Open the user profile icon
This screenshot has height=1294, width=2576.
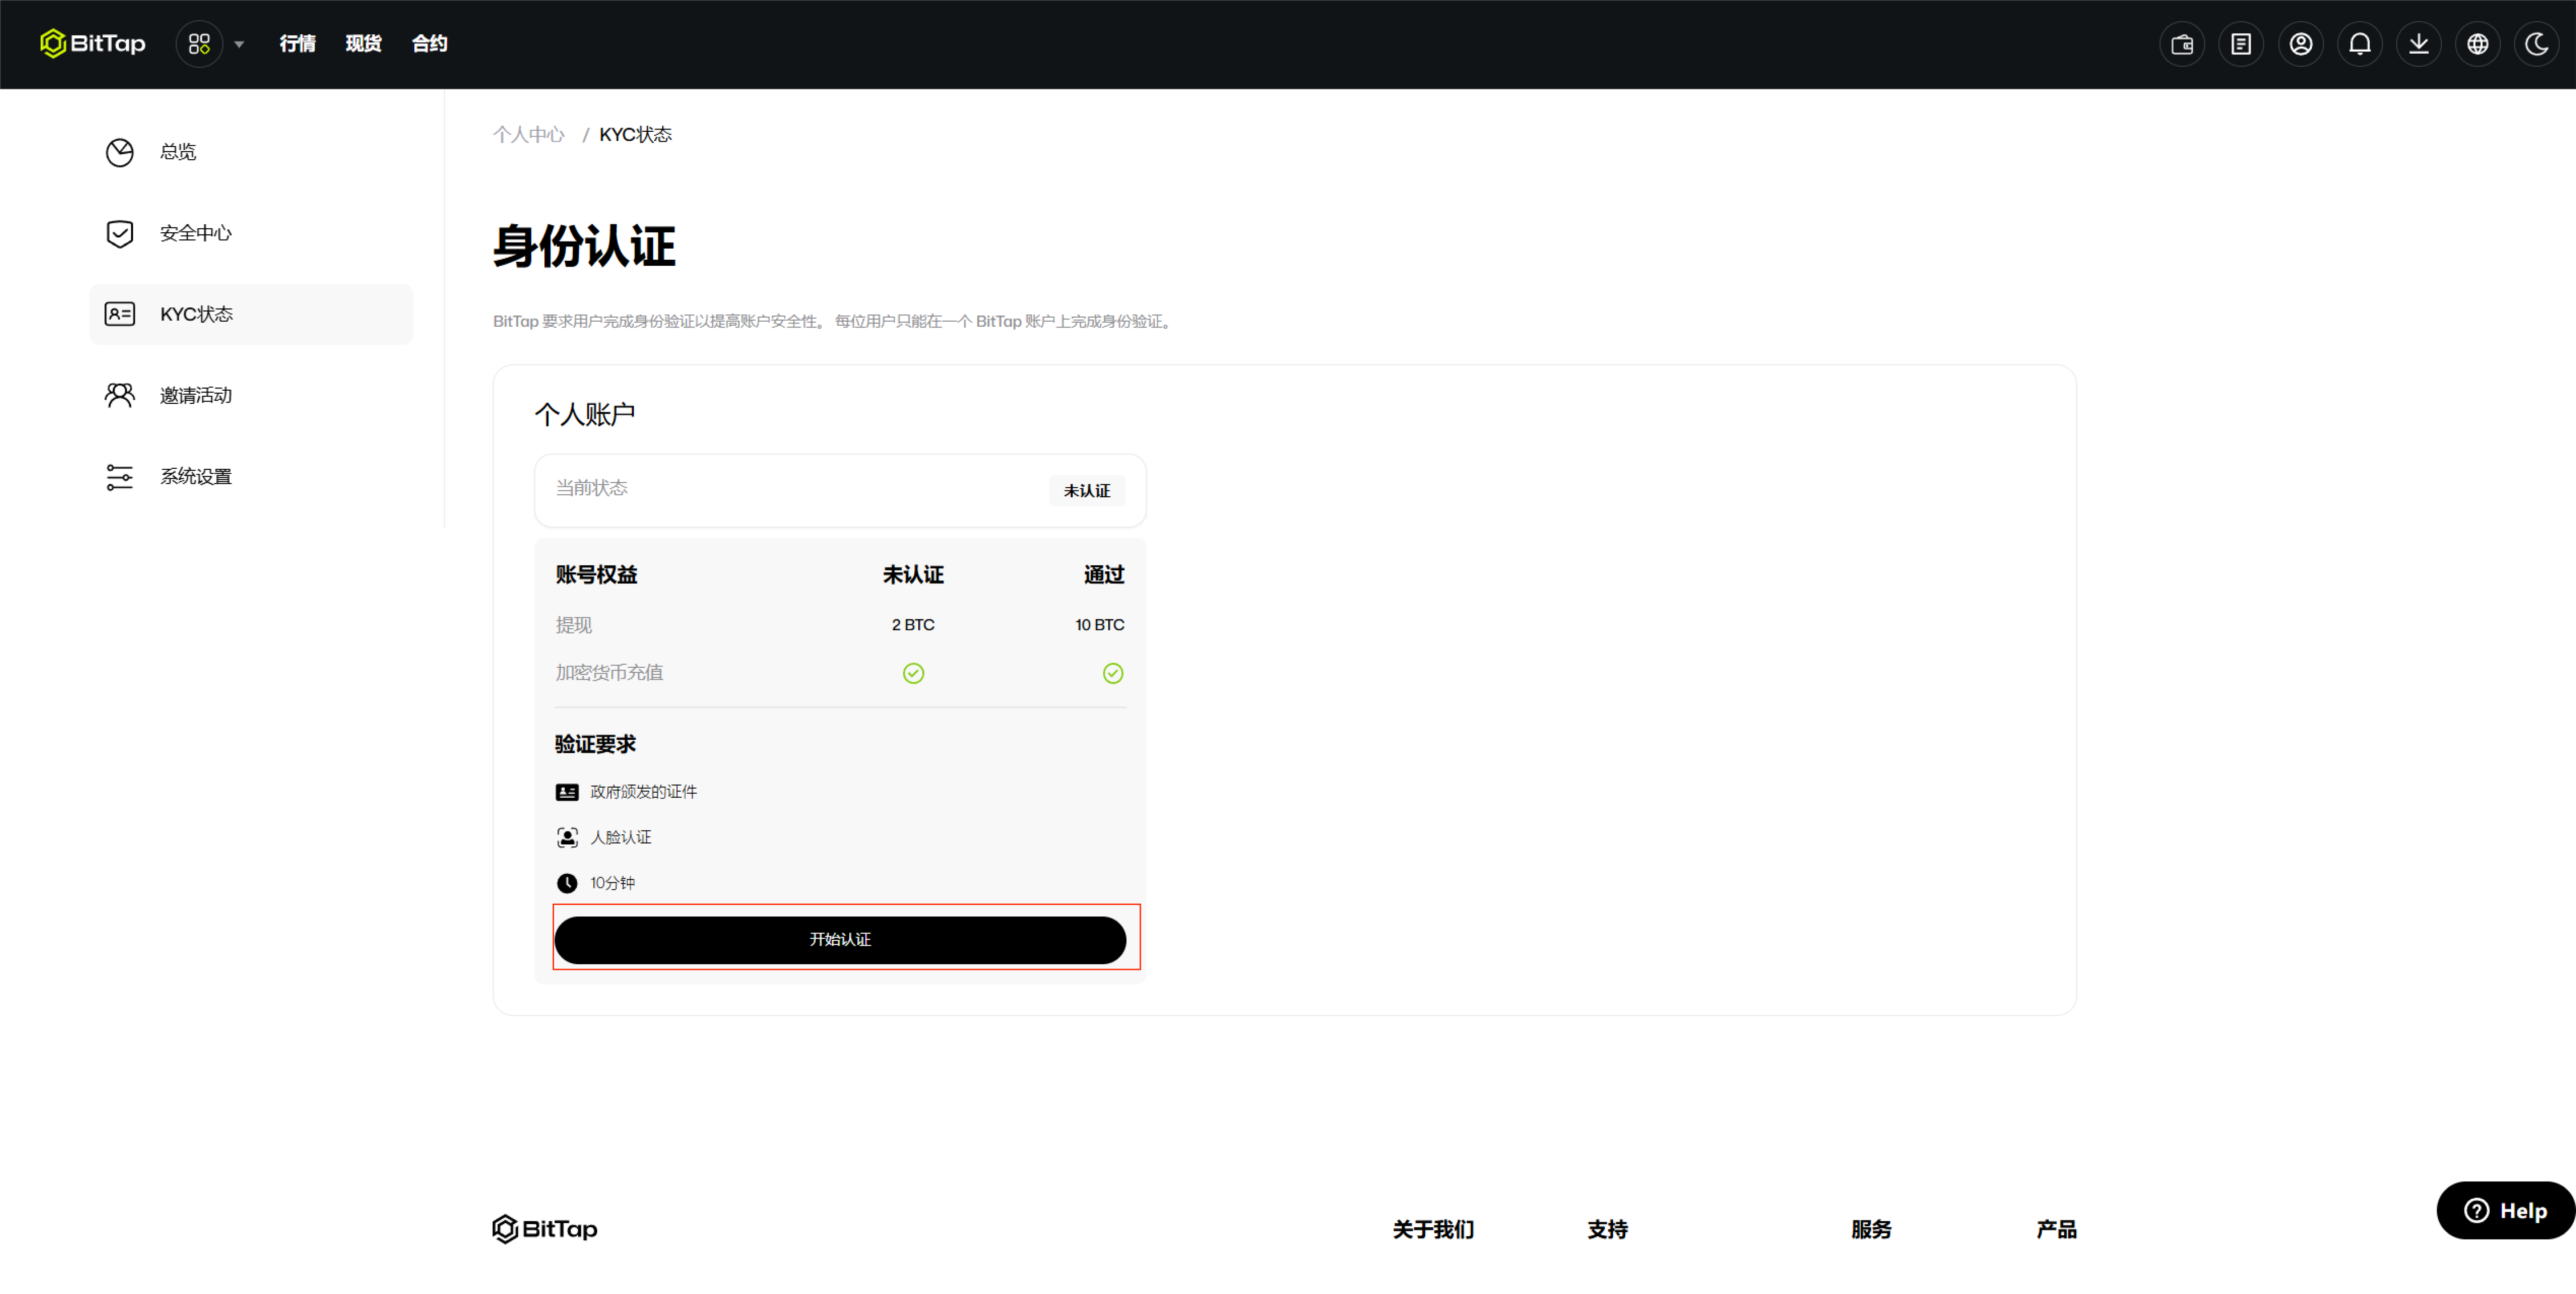coord(2300,44)
